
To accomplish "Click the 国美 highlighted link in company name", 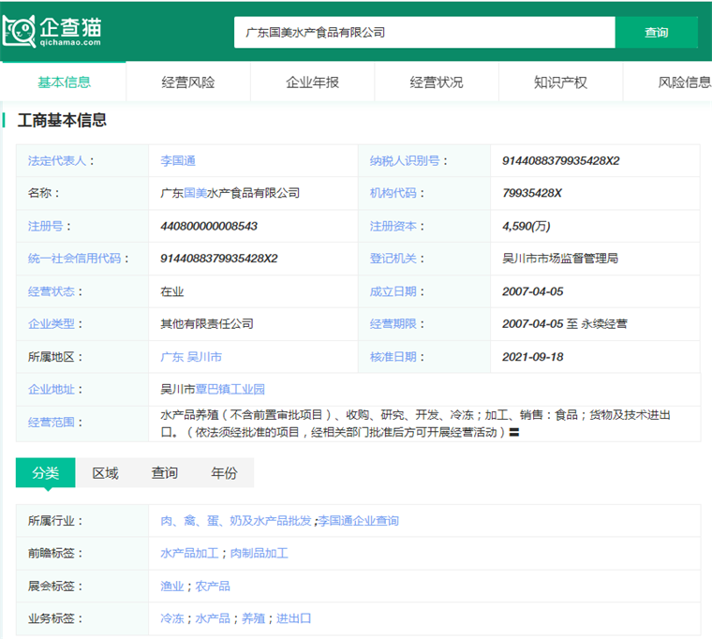I will pos(195,193).
